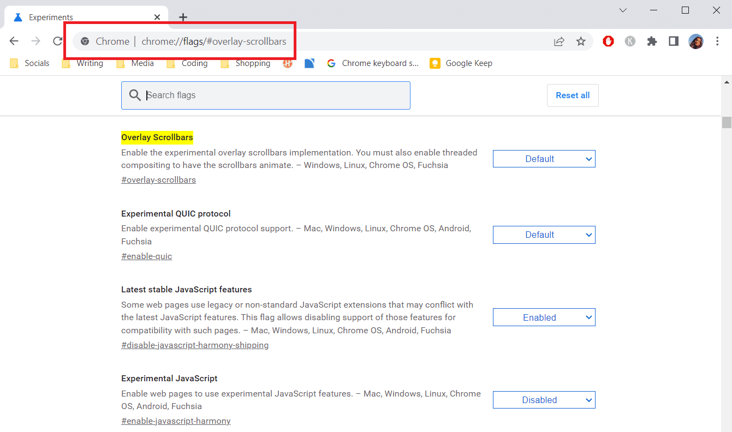Click the Overlay Scrollbars heading

coord(157,137)
